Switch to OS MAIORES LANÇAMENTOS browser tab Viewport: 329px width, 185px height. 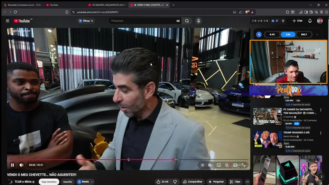[107, 5]
